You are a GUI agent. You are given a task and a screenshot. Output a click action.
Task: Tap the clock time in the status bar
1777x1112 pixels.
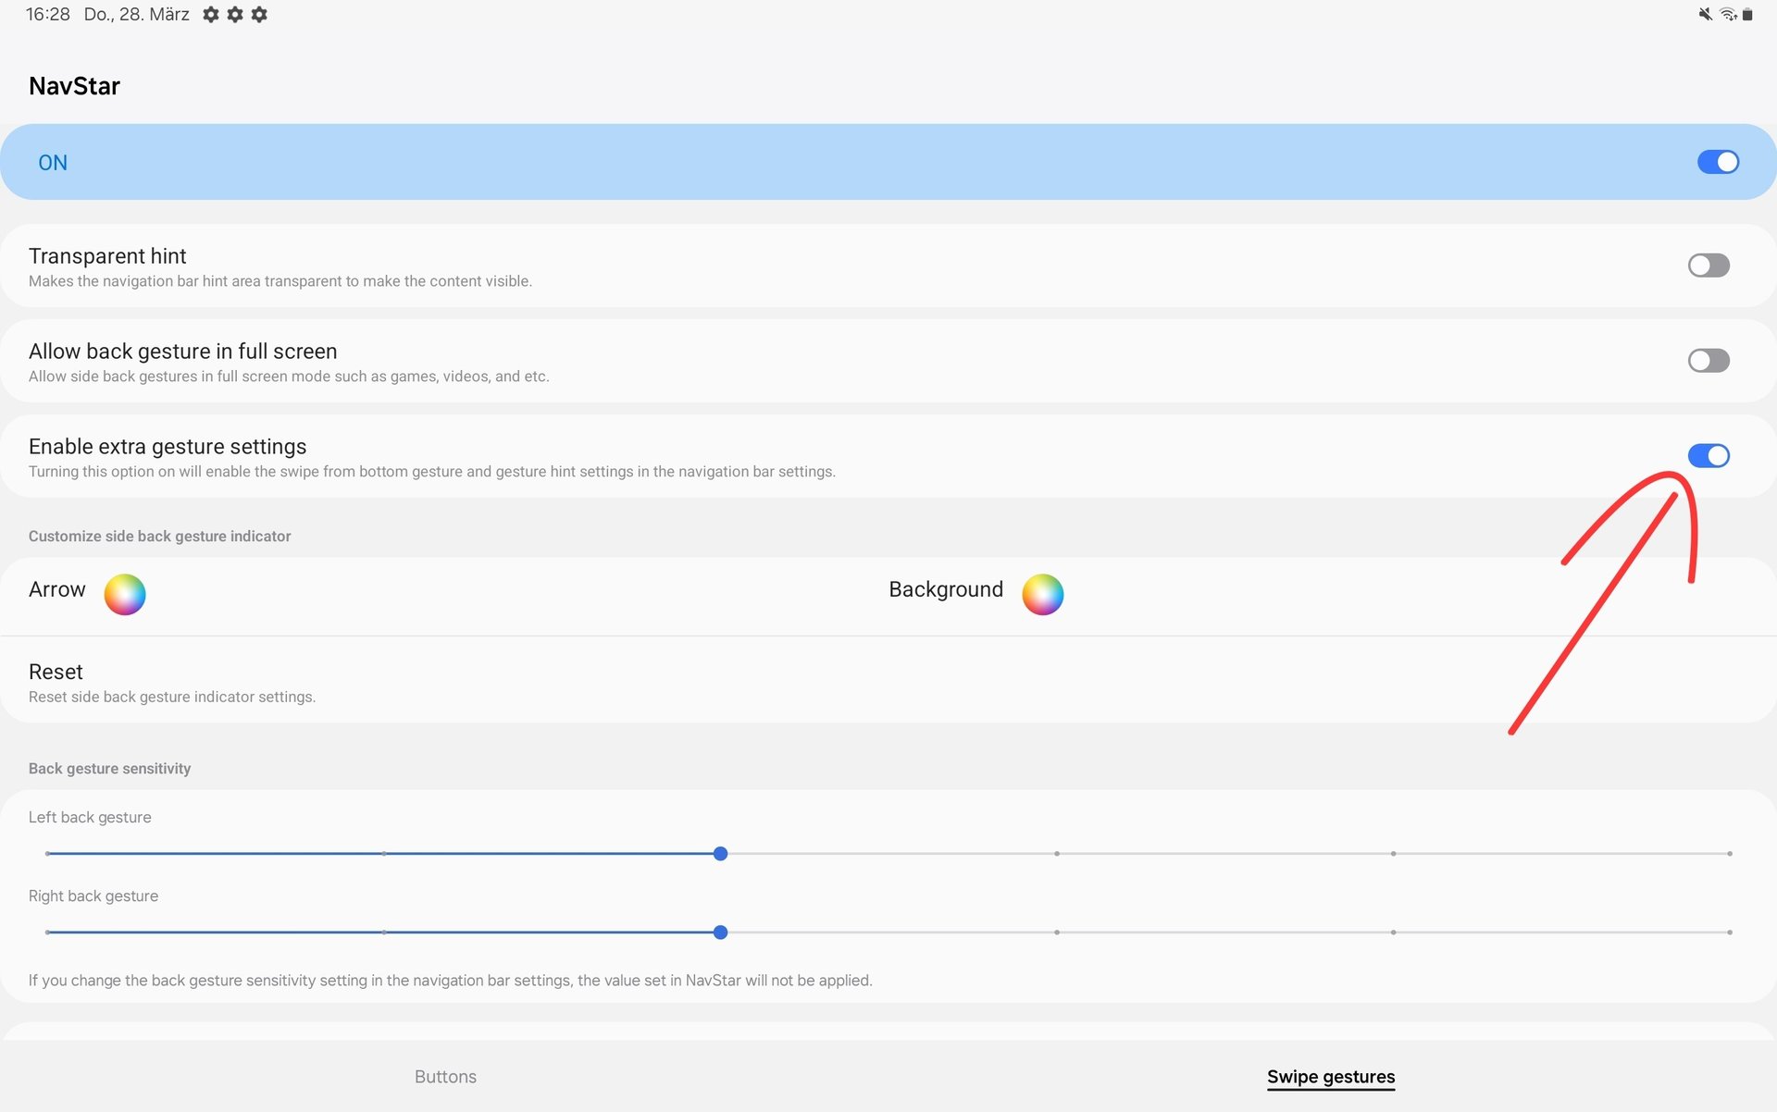47,15
